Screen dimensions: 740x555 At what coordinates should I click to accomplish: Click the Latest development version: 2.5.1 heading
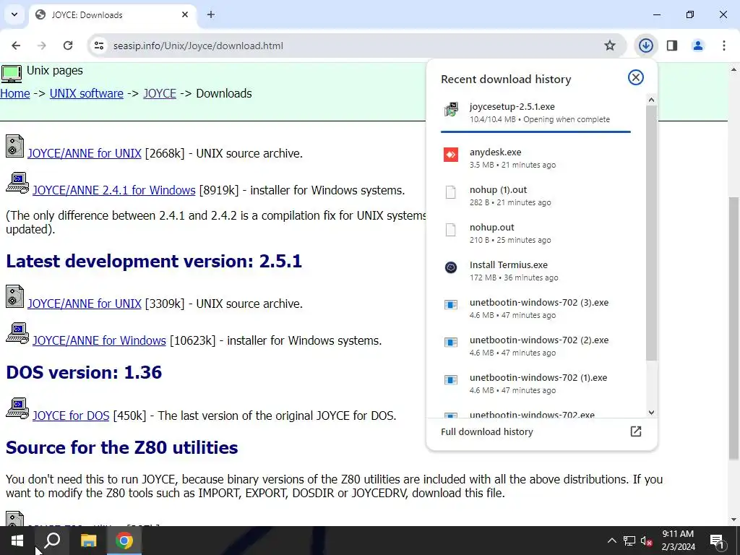tap(154, 261)
